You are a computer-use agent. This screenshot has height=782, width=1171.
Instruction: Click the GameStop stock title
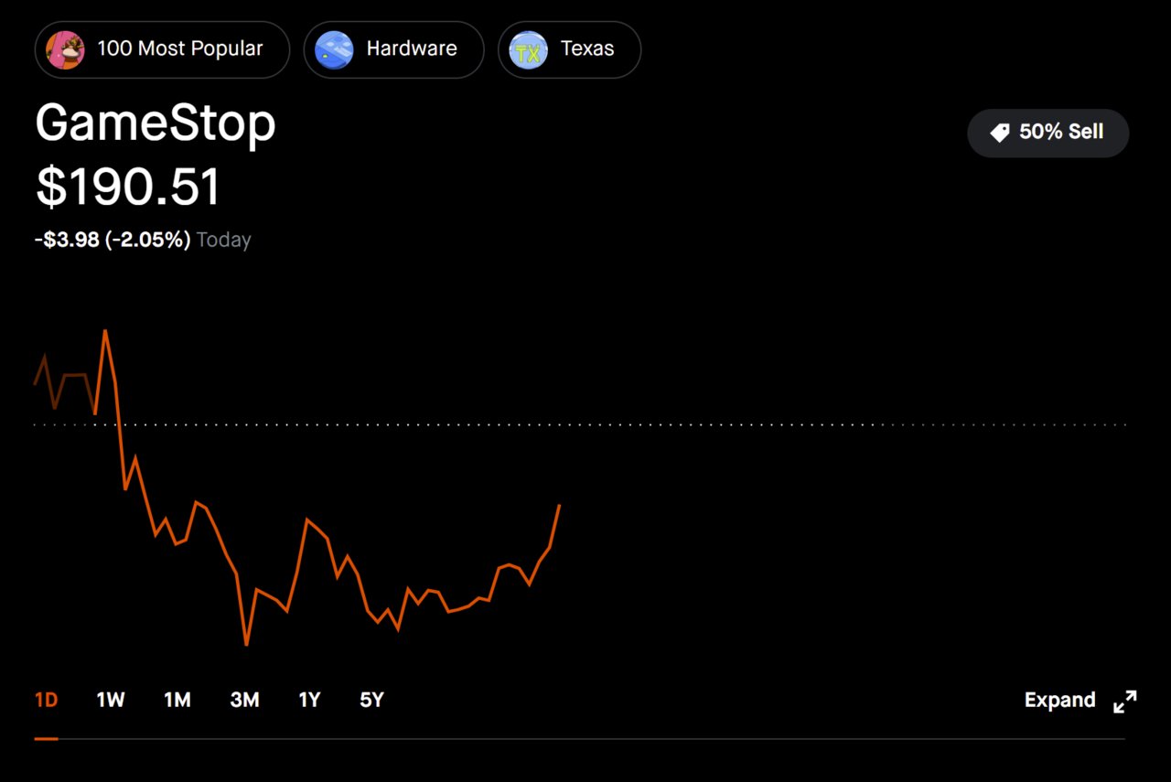[x=156, y=123]
